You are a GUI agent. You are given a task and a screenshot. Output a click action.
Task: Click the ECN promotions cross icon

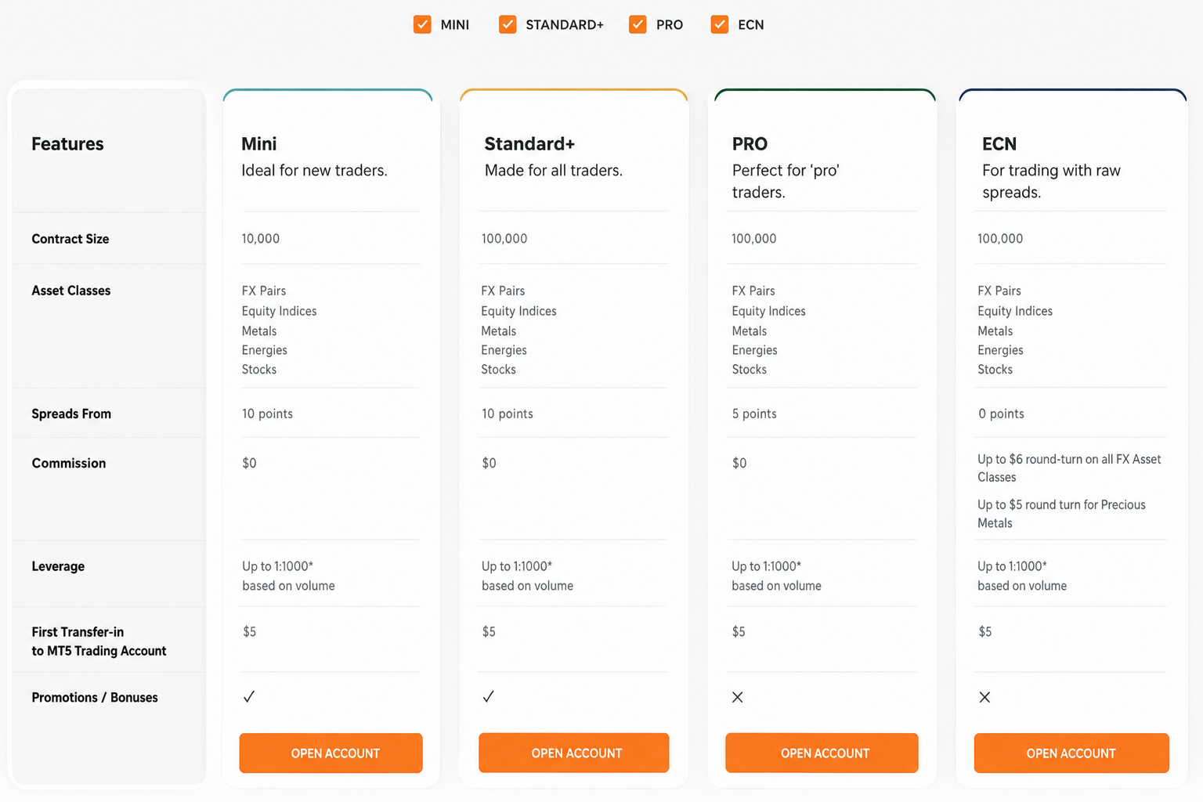[x=984, y=697]
